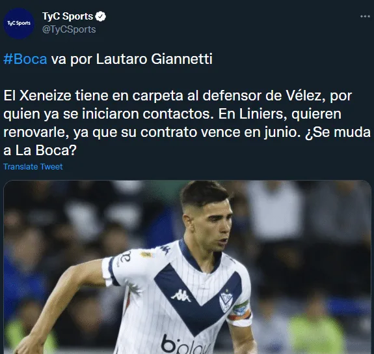
Task: Click the league patch on the sleeve
Action: tap(146, 254)
